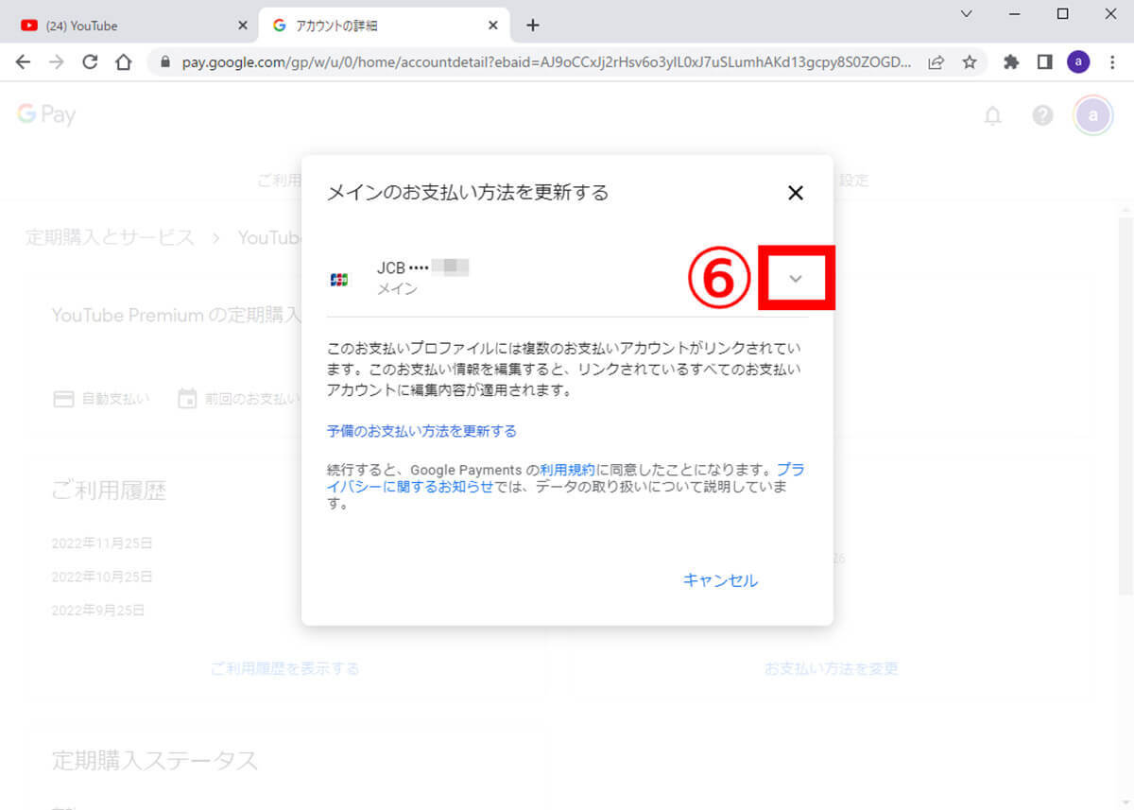Open Google Pay help icon
The width and height of the screenshot is (1134, 810).
1042,115
